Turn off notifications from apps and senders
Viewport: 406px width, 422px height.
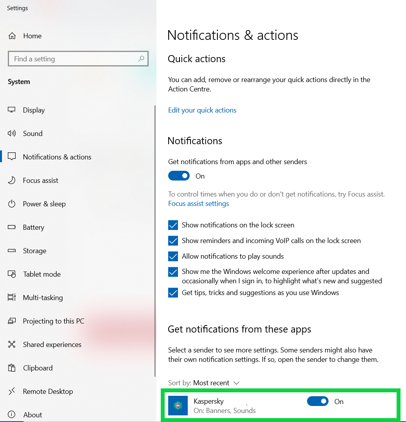coord(179,176)
